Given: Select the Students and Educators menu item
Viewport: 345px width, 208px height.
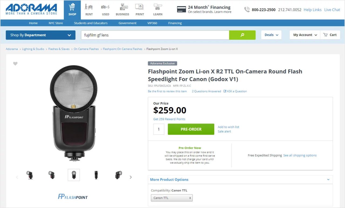Looking at the screenshot, I should tap(91, 23).
